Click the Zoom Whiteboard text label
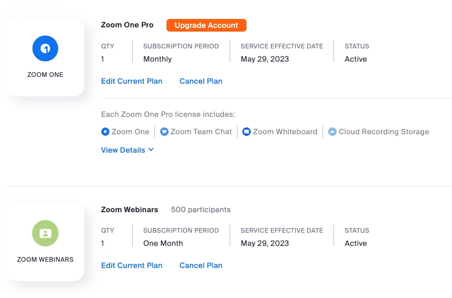 (x=285, y=132)
